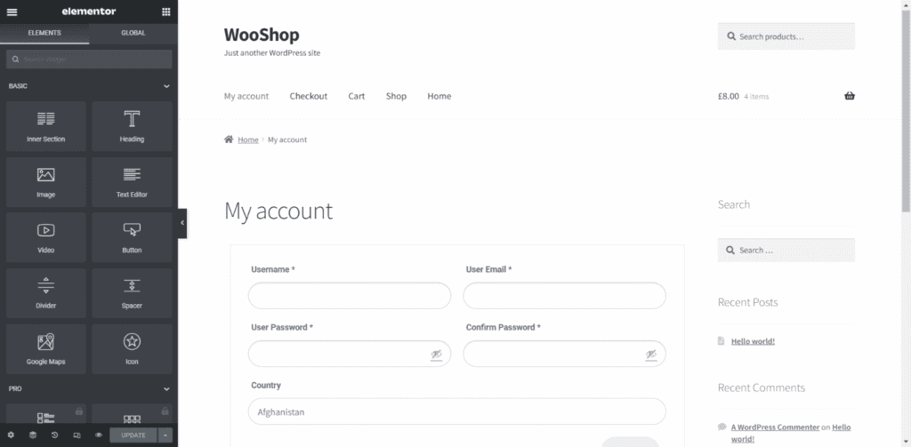The width and height of the screenshot is (911, 447).
Task: Open the Checkout menu item
Action: 309,96
